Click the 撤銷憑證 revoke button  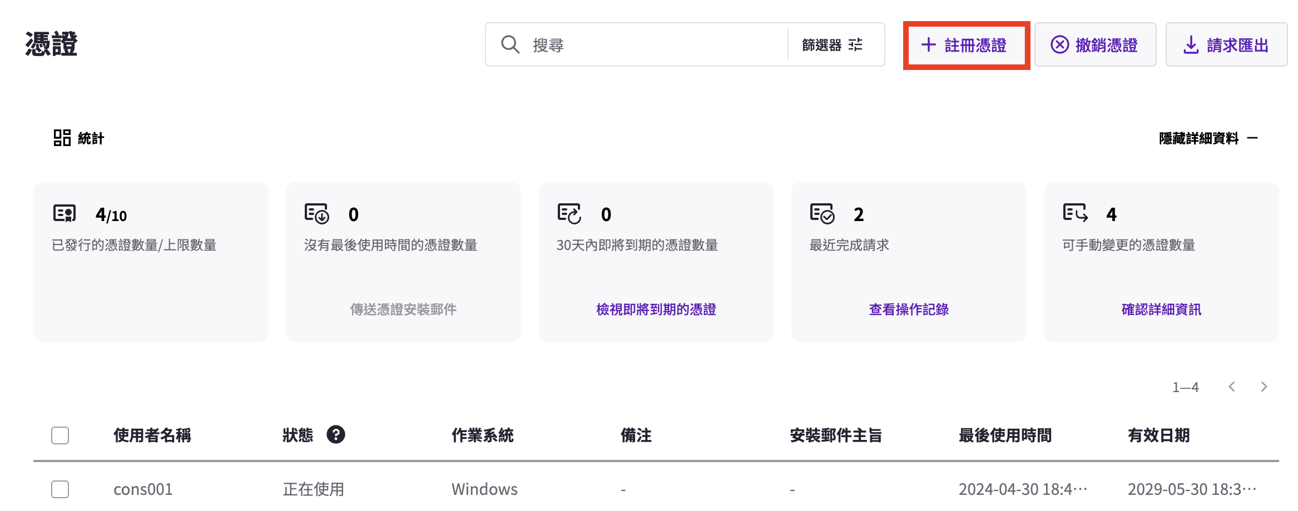(1095, 44)
